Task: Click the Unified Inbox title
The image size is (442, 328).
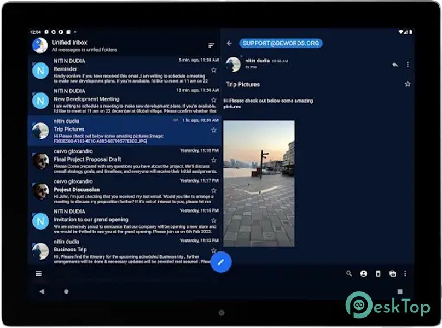Action: [69, 43]
